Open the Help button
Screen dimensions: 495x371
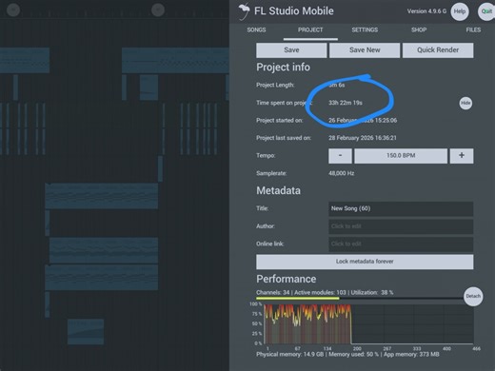coord(460,11)
